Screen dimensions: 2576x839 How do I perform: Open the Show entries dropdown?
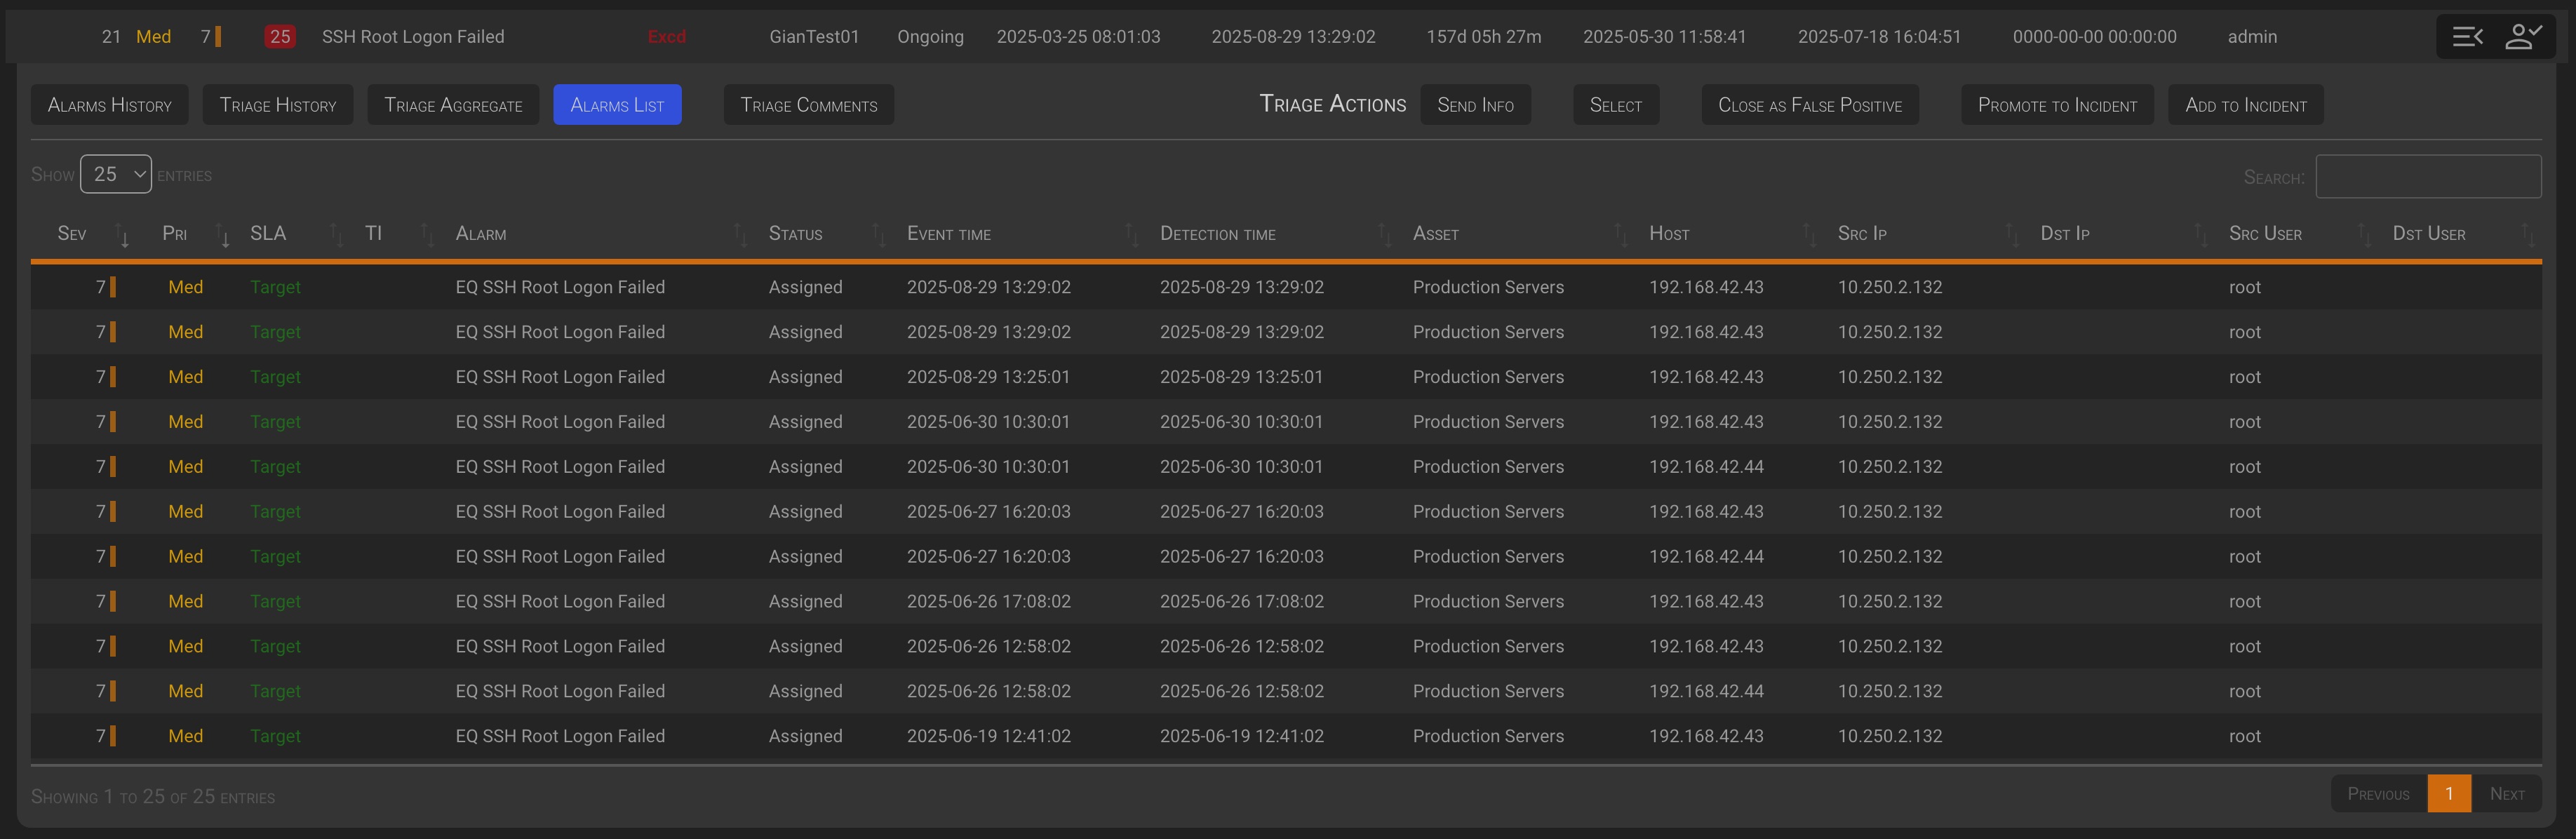(116, 174)
